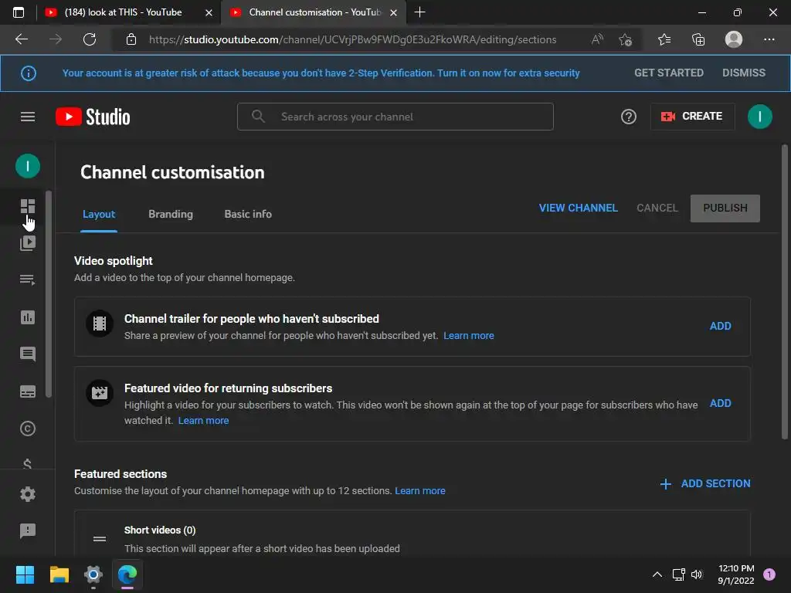791x593 pixels.
Task: Open the Send feedback sidebar icon
Action: [x=28, y=530]
